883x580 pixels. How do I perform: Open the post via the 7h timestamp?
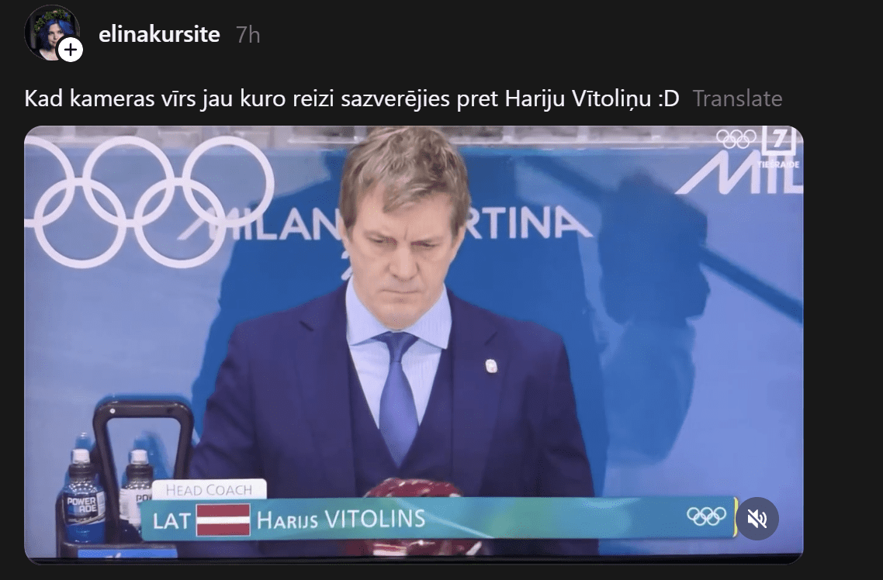(248, 35)
